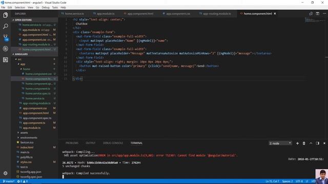Click in the terminal input area
The width and height of the screenshot is (328, 184).
pyautogui.click(x=63, y=177)
